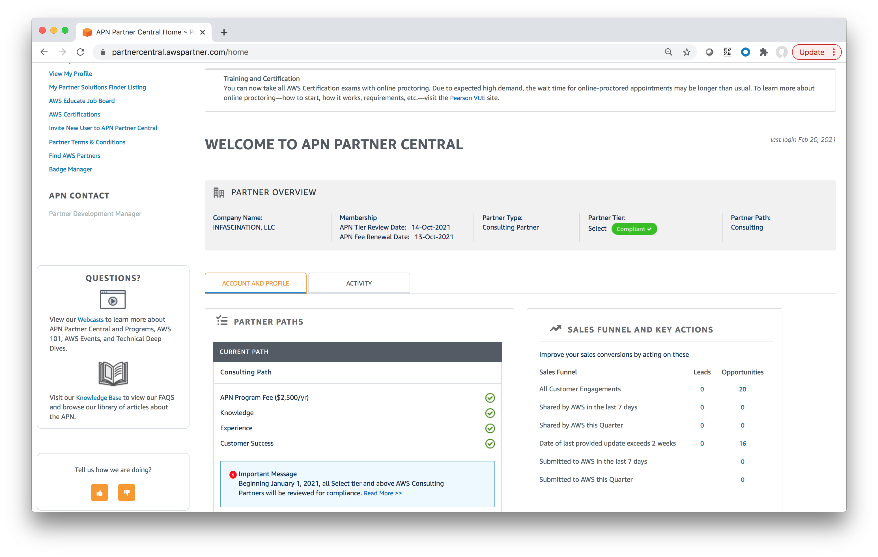Close the APN Partner Central tab
The width and height of the screenshot is (878, 557).
coord(202,32)
